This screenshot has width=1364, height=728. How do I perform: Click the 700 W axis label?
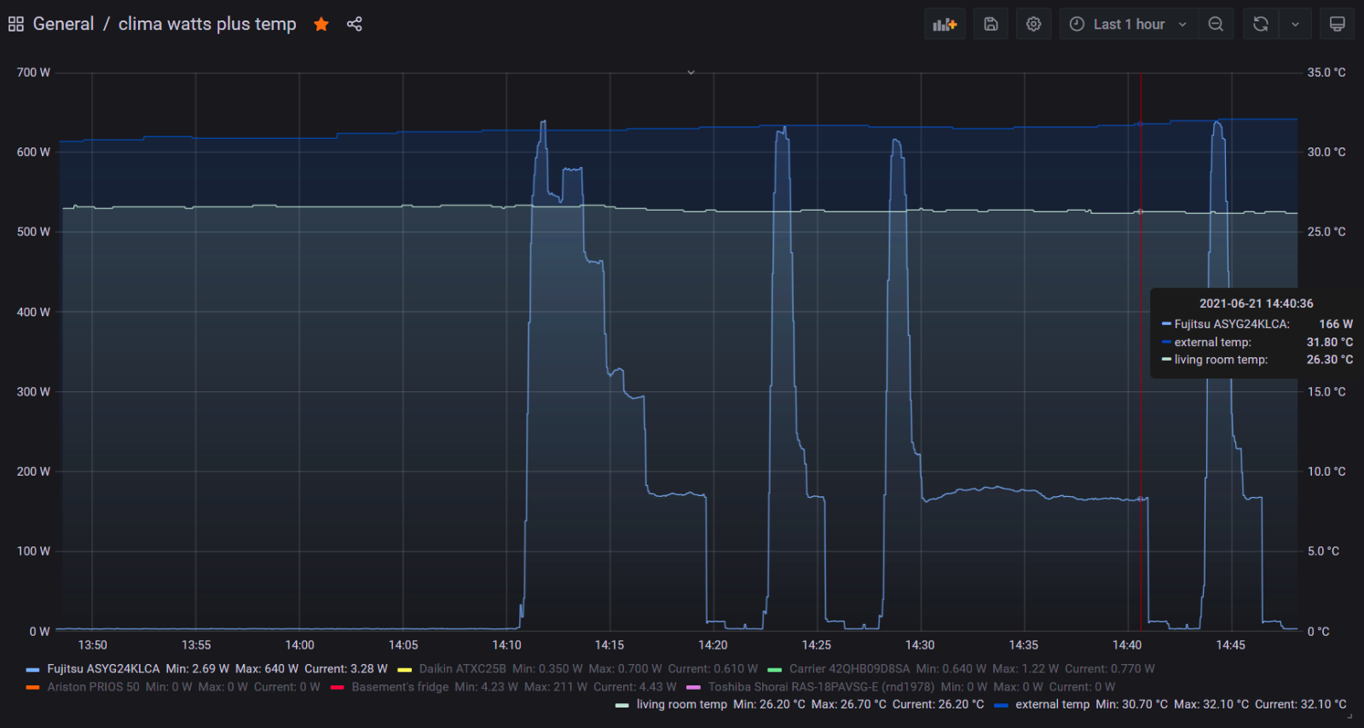(x=33, y=72)
